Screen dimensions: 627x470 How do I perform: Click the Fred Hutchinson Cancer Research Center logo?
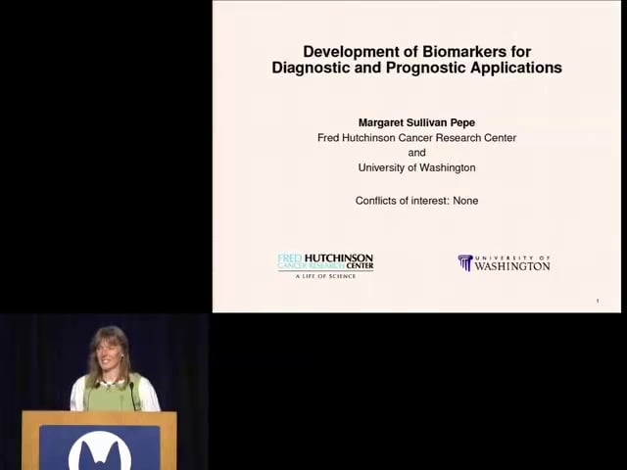pyautogui.click(x=325, y=265)
